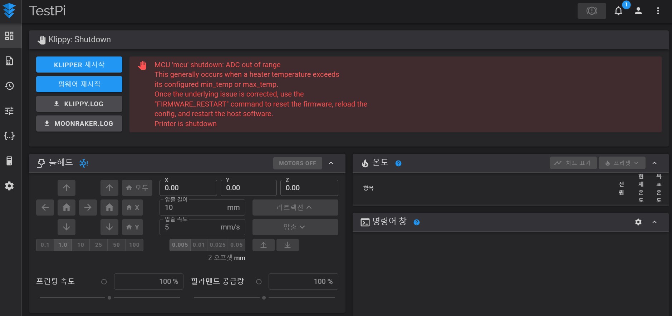The height and width of the screenshot is (316, 672).
Task: Open temperature help question icon
Action: (x=398, y=163)
